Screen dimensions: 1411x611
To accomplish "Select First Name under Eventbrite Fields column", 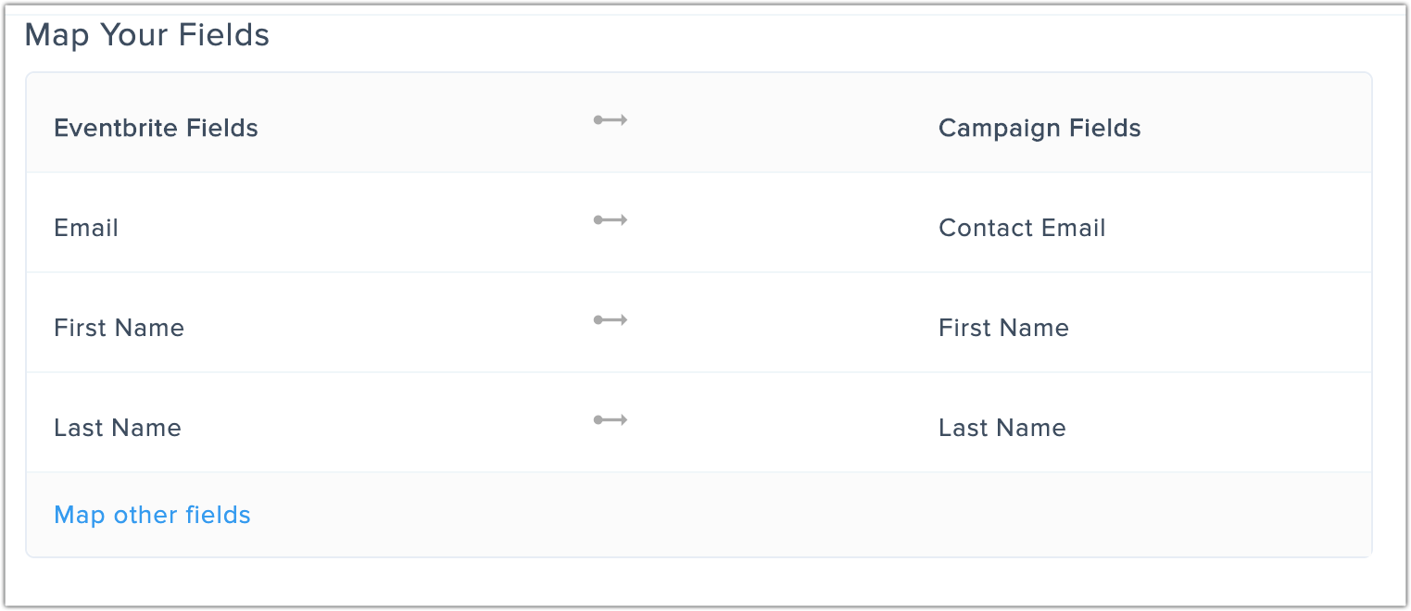I will (x=119, y=328).
